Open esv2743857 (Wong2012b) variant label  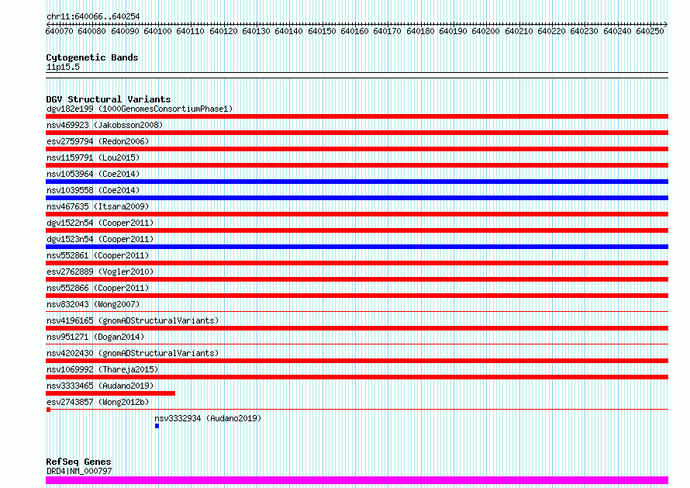98,402
